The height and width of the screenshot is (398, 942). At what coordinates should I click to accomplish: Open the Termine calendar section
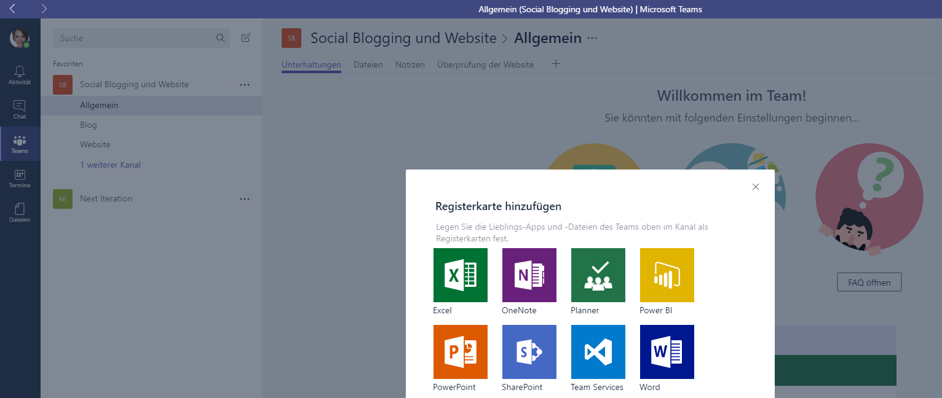[x=20, y=178]
